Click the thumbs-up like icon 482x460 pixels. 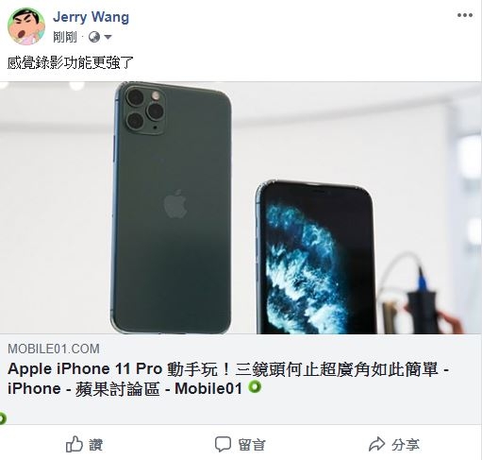(x=75, y=444)
